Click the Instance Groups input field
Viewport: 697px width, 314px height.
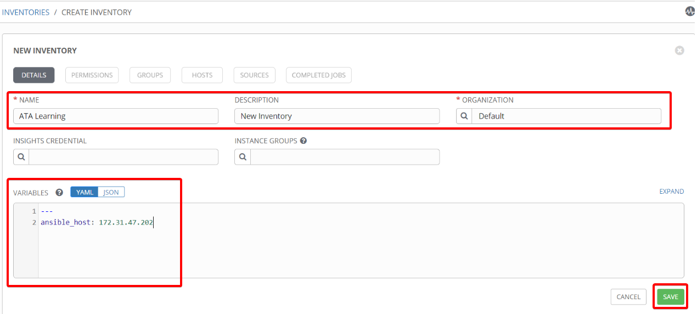coord(345,157)
